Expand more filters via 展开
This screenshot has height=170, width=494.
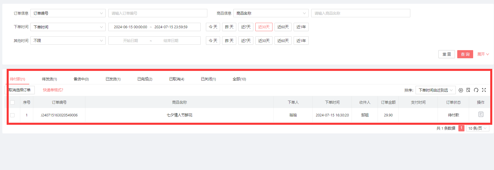[483, 54]
